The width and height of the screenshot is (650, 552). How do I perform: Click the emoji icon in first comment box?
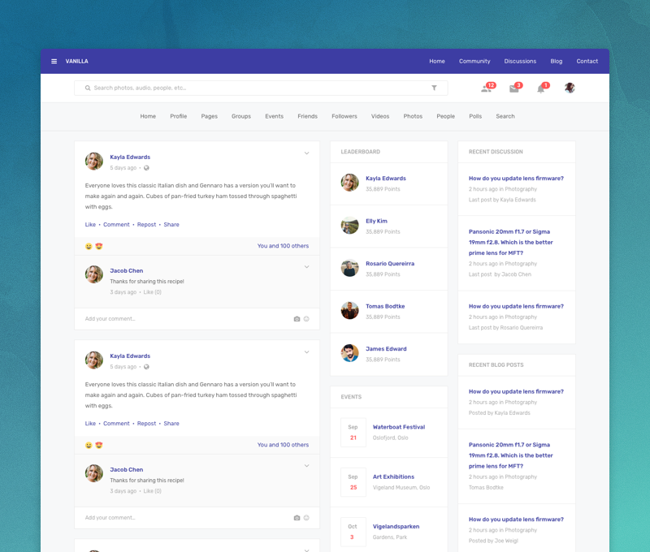[306, 319]
